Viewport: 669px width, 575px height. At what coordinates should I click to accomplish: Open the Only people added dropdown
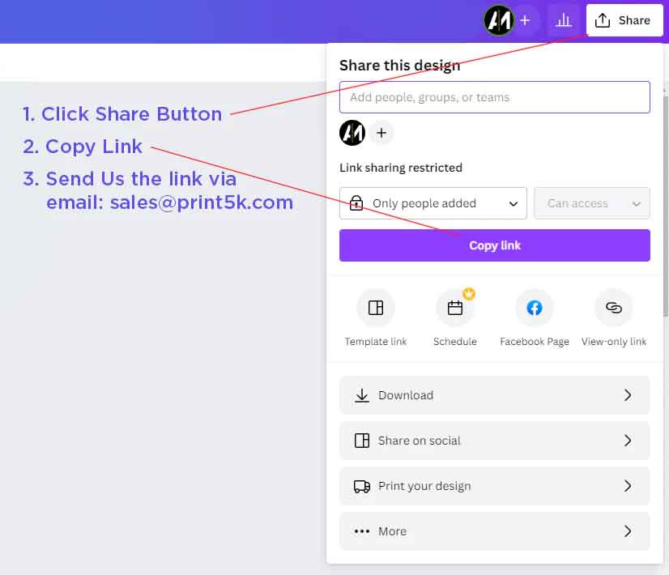point(433,203)
